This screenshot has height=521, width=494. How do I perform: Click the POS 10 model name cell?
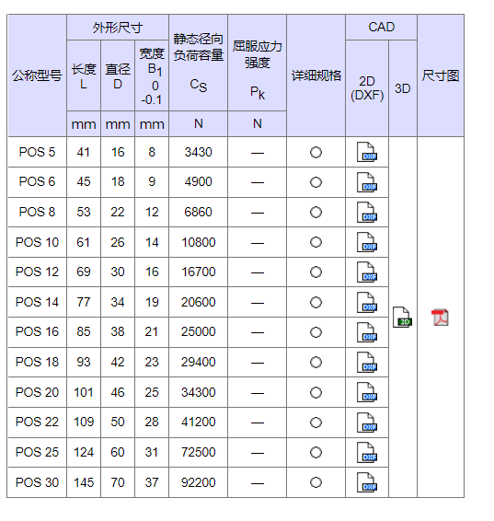37,242
